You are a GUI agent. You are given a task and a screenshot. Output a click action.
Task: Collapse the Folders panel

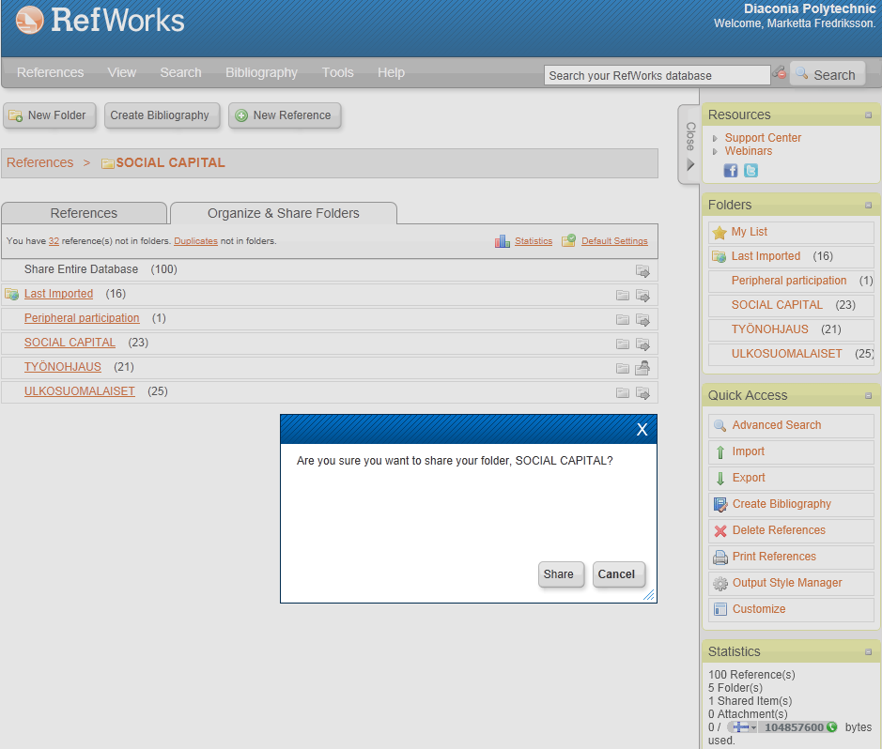coord(868,206)
